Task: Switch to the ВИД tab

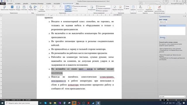Action: click(x=77, y=4)
